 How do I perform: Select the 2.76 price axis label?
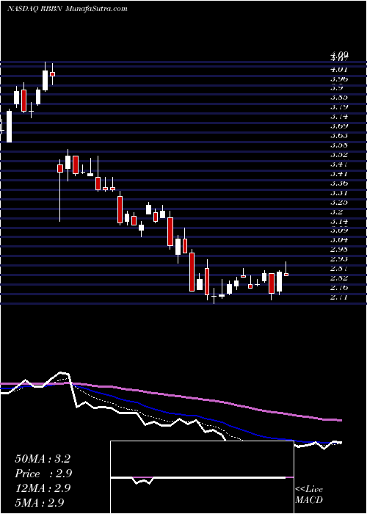(339, 288)
